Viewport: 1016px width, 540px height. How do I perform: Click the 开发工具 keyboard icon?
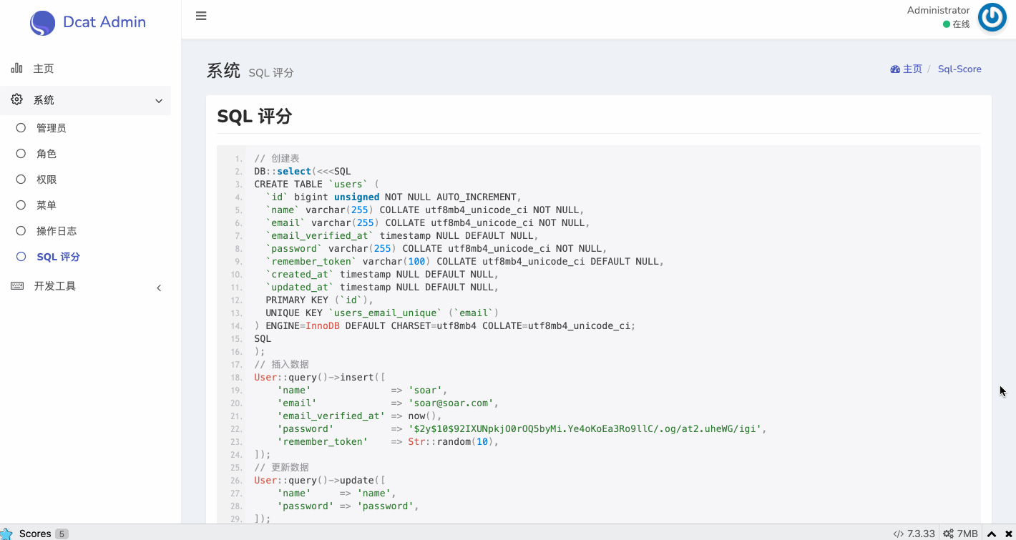(17, 286)
